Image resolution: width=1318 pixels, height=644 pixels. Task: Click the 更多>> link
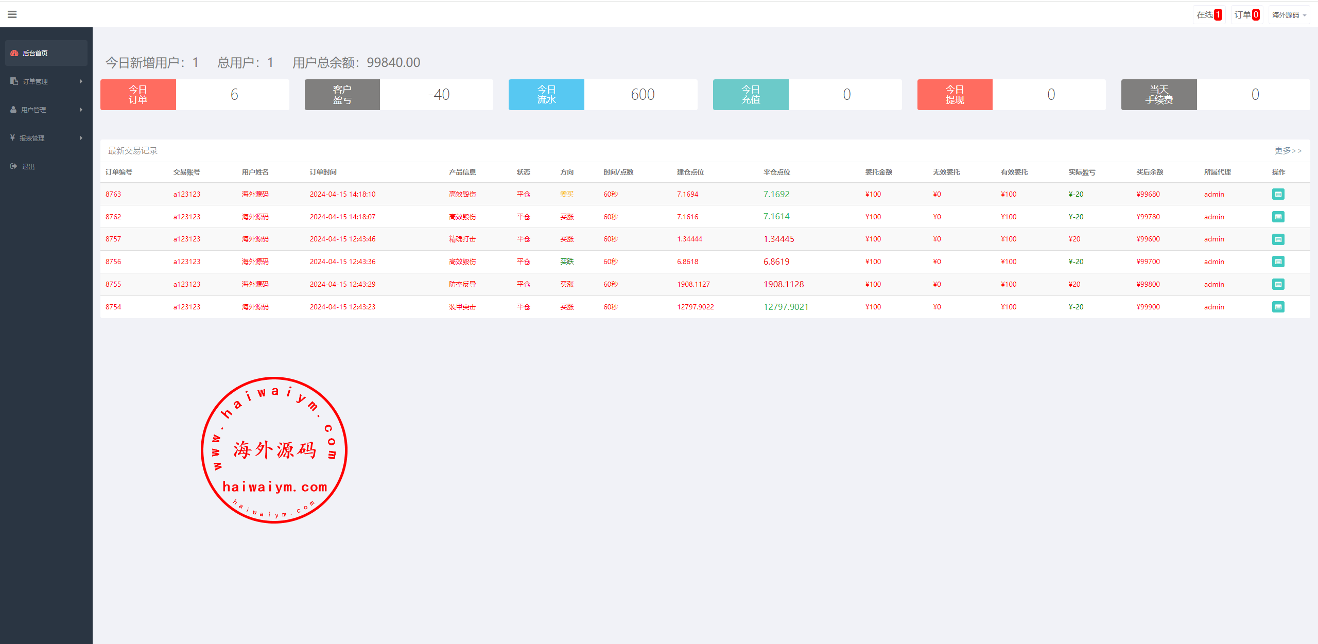click(x=1288, y=150)
